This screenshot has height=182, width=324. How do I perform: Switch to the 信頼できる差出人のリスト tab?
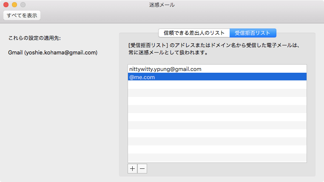[194, 33]
